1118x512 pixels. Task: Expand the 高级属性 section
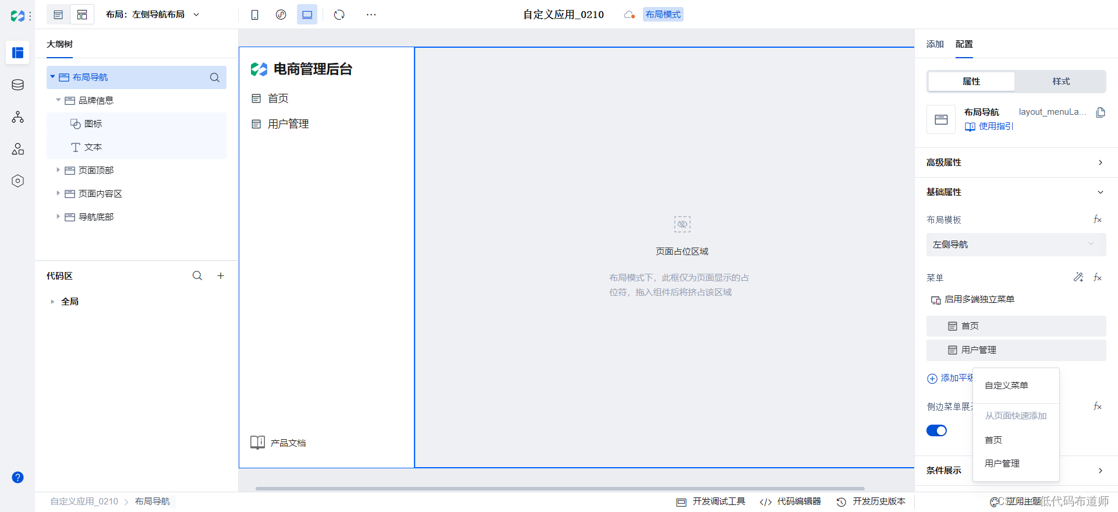coord(1016,163)
